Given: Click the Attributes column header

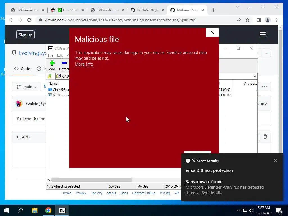Looking at the screenshot, I should coord(251,83).
